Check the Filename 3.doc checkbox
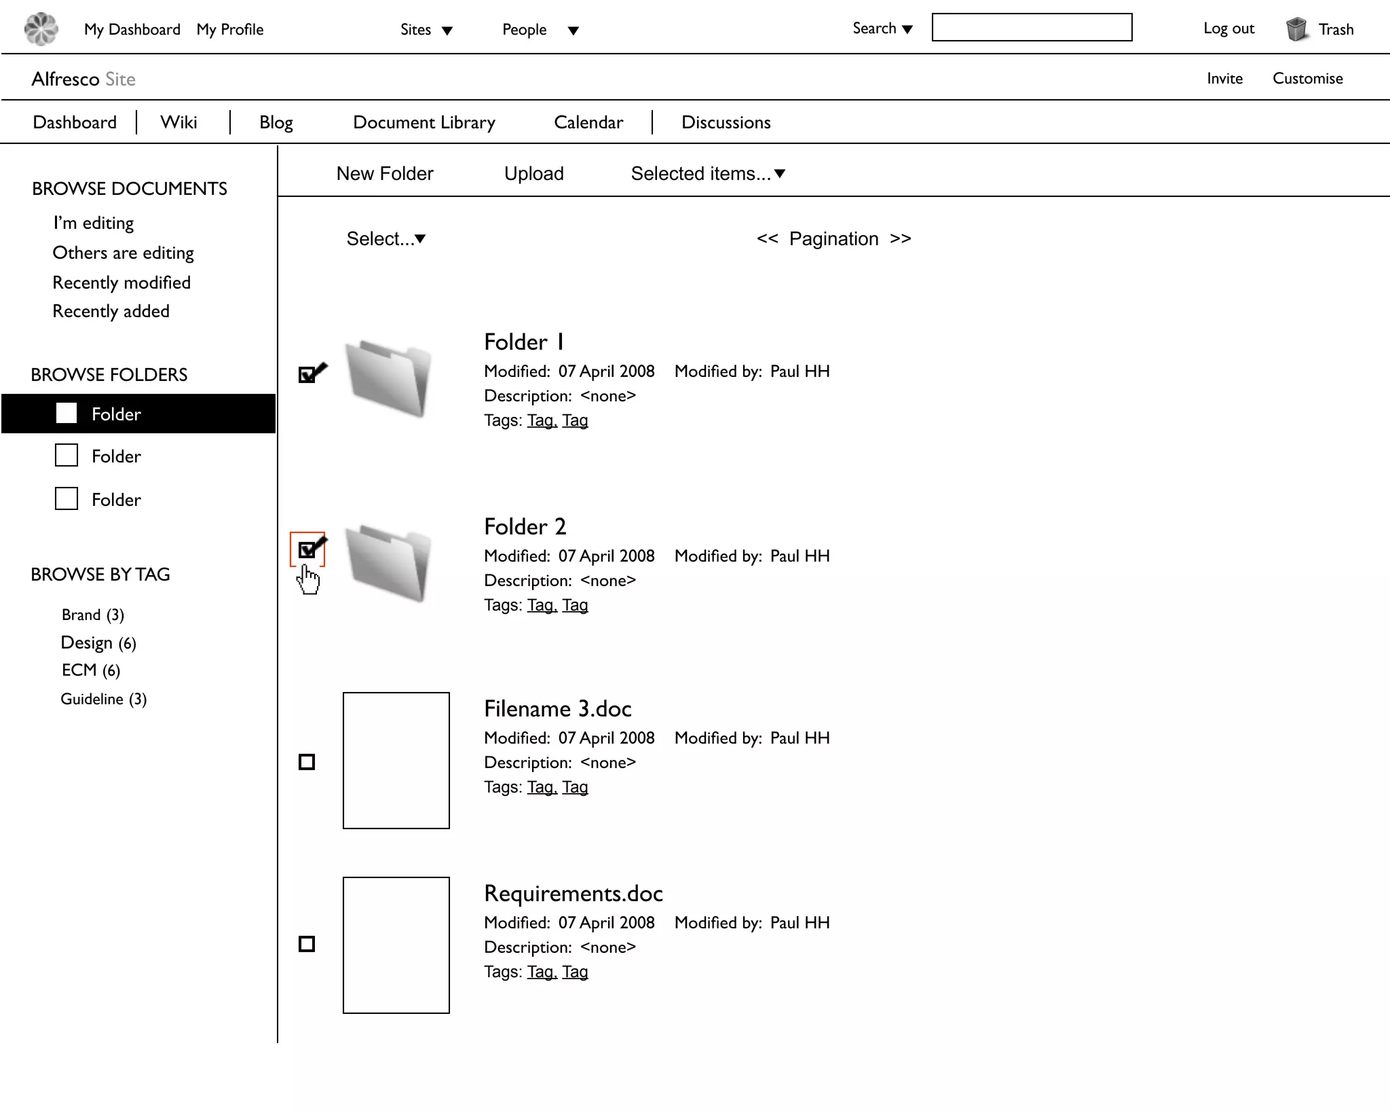Viewport: 1390px width, 1111px height. (307, 762)
